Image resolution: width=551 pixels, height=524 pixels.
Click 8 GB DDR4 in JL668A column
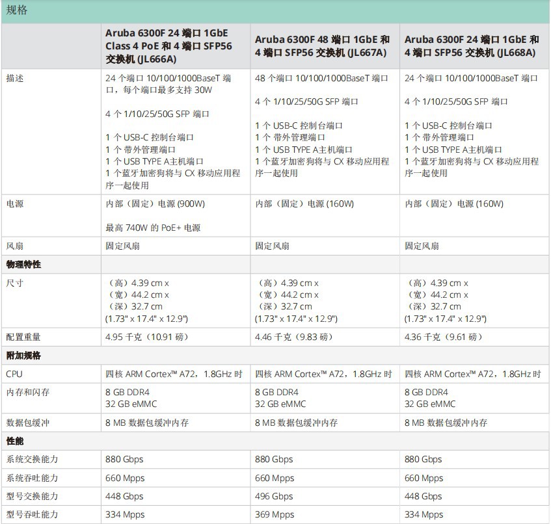(x=426, y=392)
